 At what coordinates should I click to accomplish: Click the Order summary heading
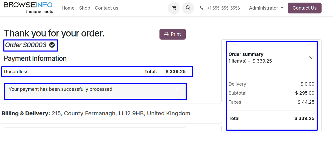pyautogui.click(x=246, y=54)
